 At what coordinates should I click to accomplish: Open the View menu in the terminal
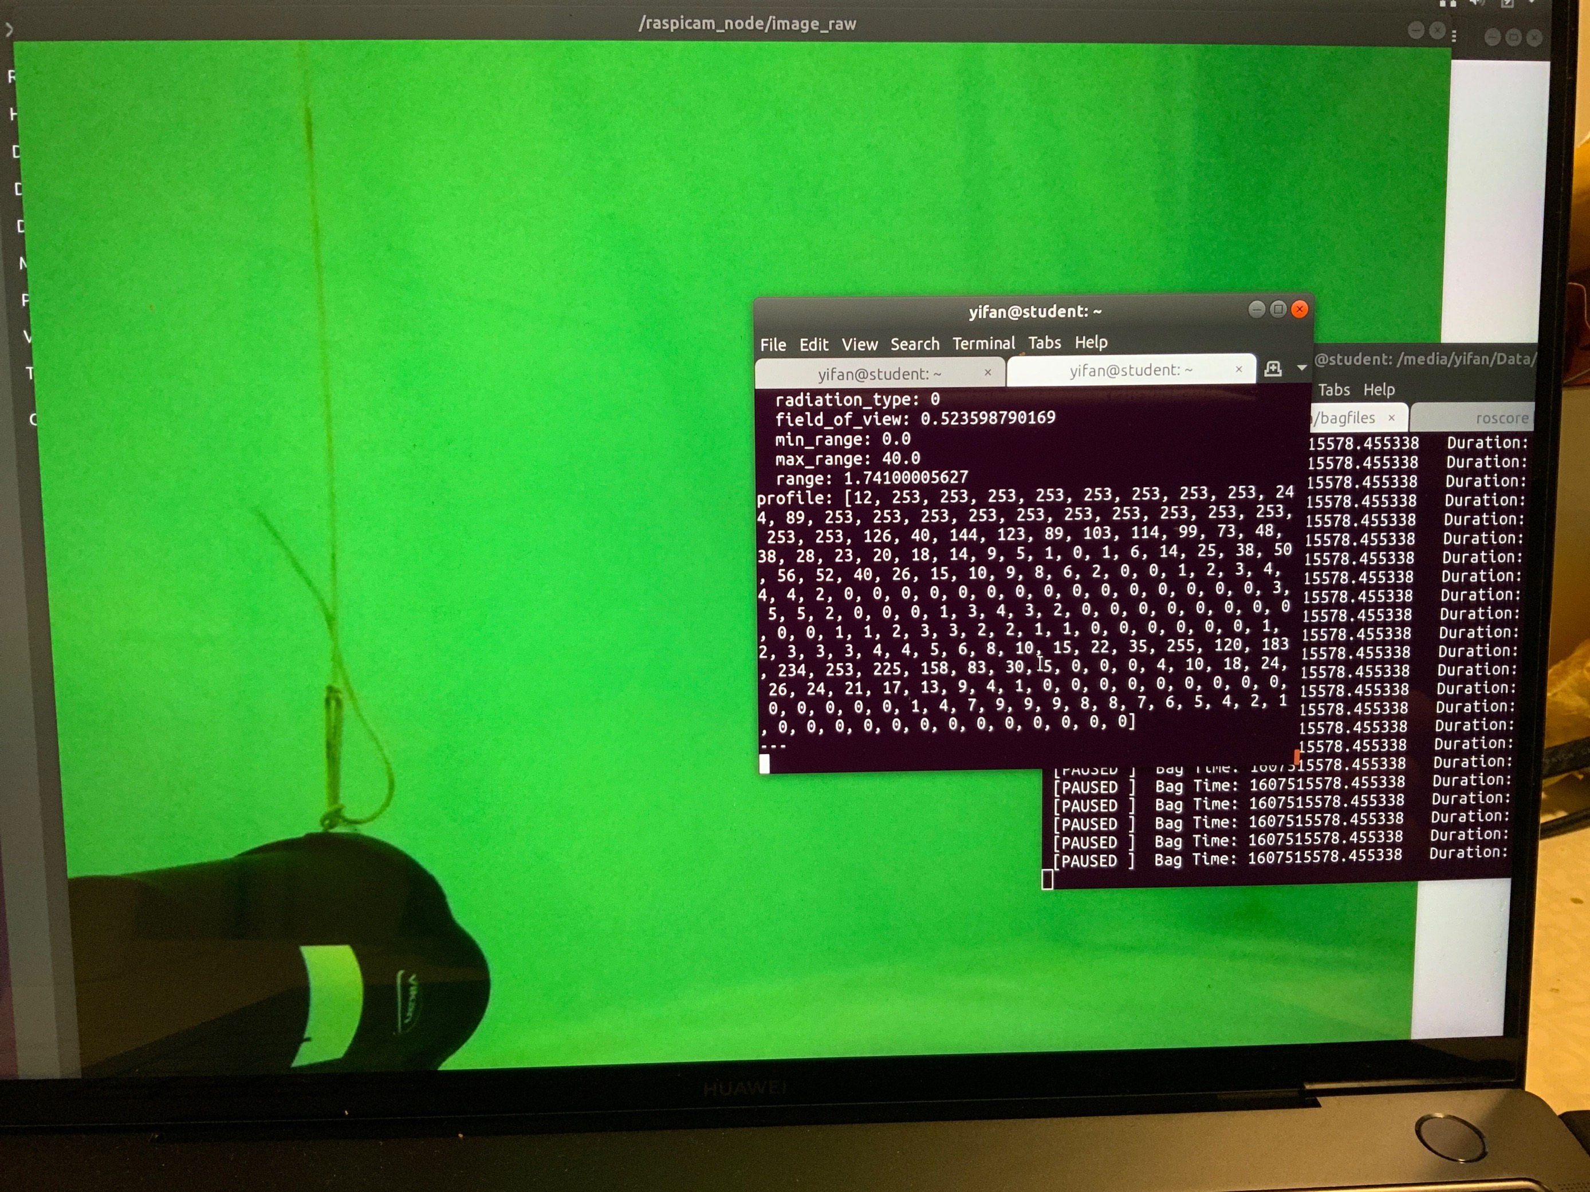859,345
